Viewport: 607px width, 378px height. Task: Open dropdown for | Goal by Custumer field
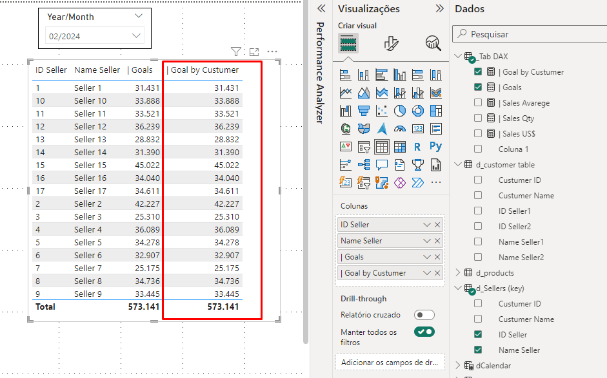(x=426, y=273)
